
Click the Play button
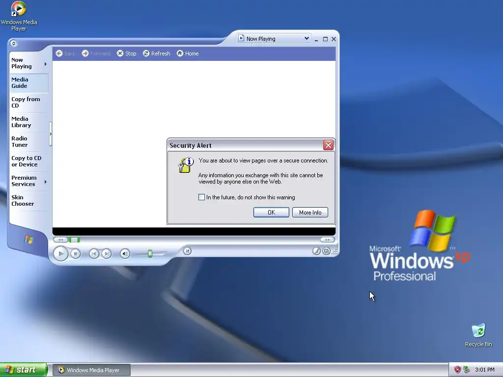[x=60, y=254]
